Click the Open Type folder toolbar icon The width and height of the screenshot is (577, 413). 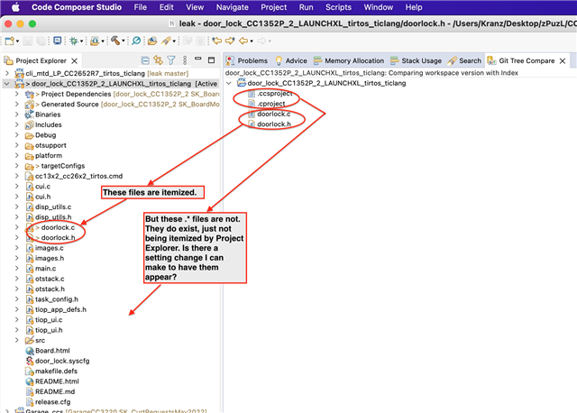152,41
